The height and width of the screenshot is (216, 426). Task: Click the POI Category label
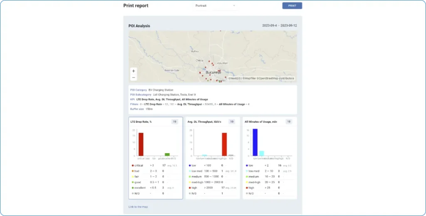138,90
